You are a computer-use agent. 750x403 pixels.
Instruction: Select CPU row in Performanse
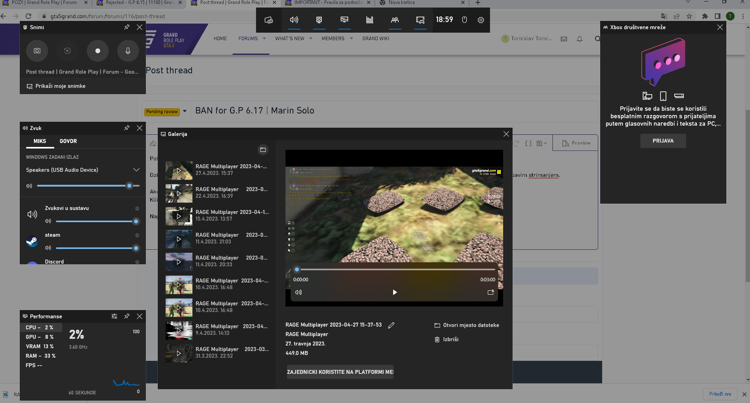pyautogui.click(x=41, y=327)
